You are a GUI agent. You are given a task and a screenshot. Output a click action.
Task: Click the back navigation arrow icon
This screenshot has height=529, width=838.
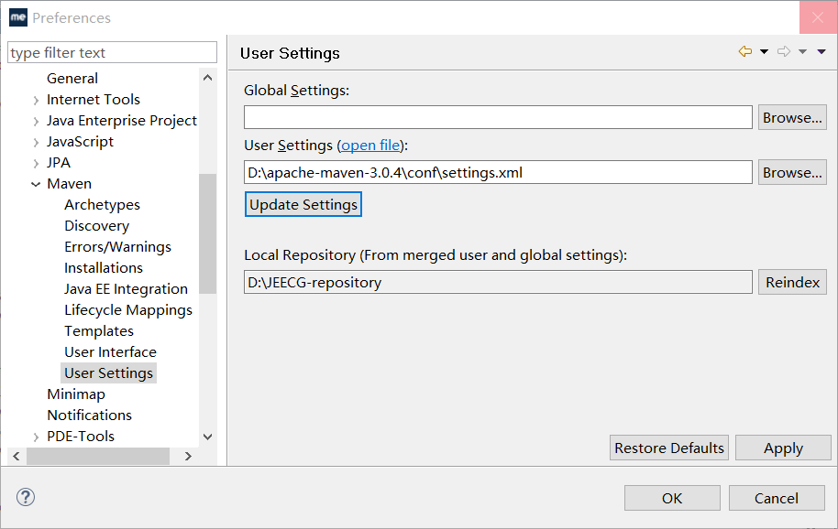tap(745, 52)
